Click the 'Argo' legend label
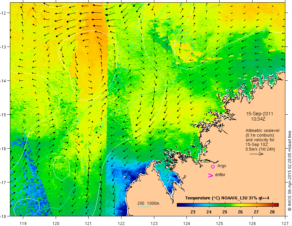Viewport: 292px width, 226px height. point(222,166)
